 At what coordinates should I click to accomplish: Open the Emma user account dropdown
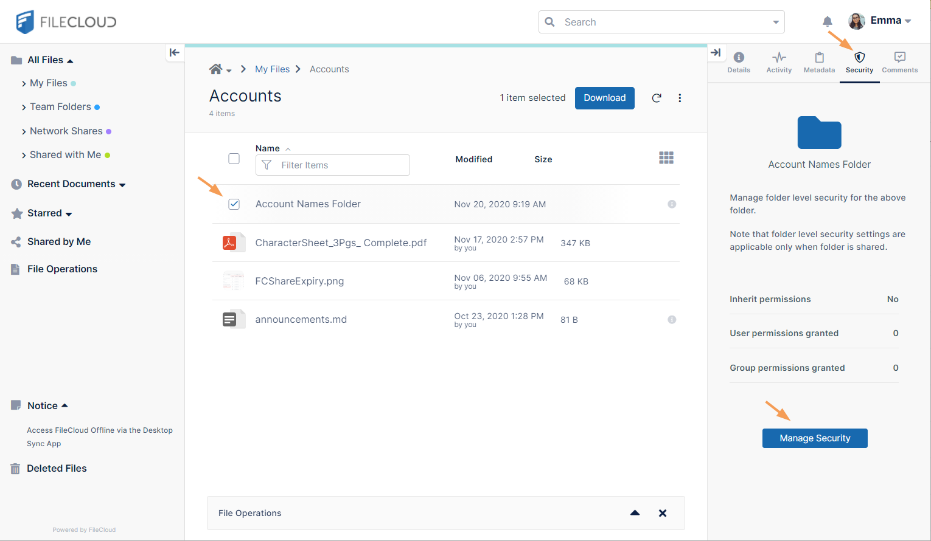click(890, 21)
